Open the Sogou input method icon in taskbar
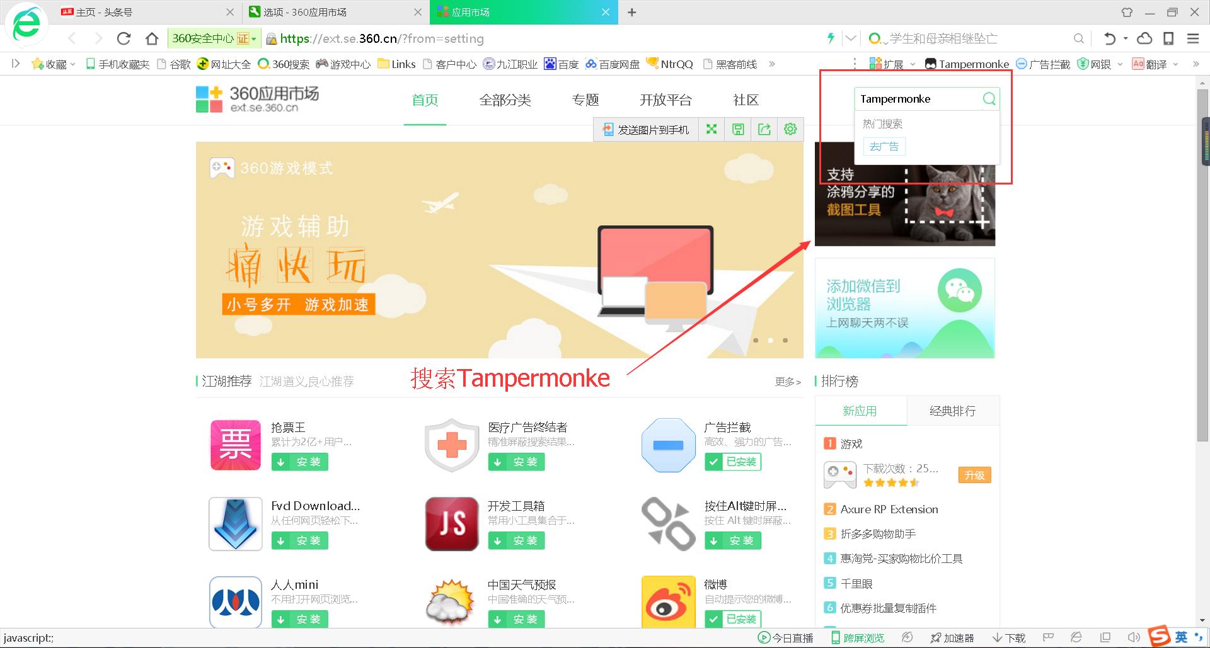 pos(1160,637)
